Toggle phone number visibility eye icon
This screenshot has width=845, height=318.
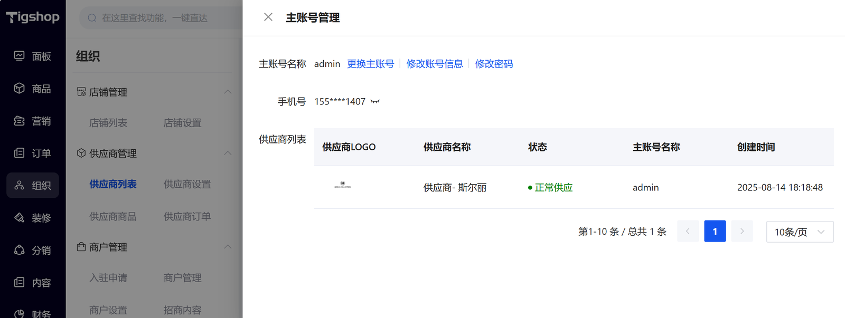(x=375, y=101)
